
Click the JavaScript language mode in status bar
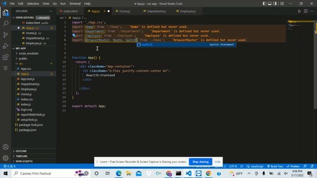(255, 166)
